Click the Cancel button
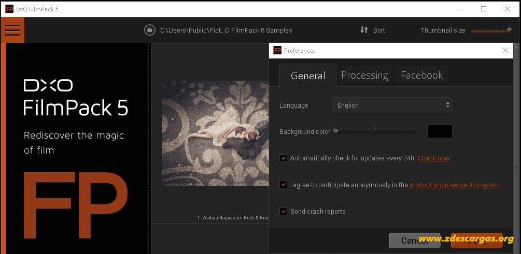 pyautogui.click(x=414, y=241)
